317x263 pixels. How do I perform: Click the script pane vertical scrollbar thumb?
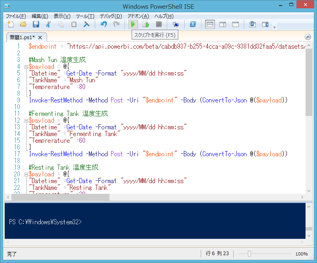point(309,82)
